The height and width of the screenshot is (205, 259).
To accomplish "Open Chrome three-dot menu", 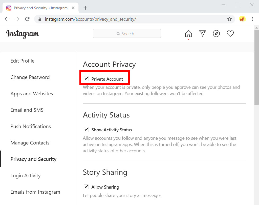I will point(252,19).
